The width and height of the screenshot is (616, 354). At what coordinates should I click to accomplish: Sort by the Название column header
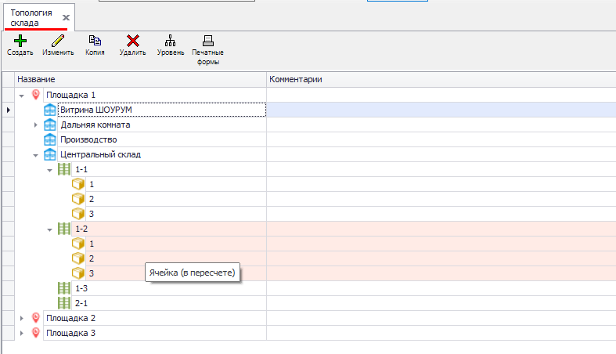[x=141, y=80]
